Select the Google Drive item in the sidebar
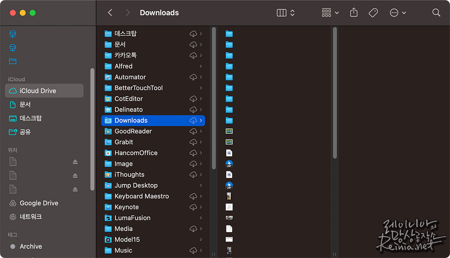The height and width of the screenshot is (258, 450). [39, 203]
